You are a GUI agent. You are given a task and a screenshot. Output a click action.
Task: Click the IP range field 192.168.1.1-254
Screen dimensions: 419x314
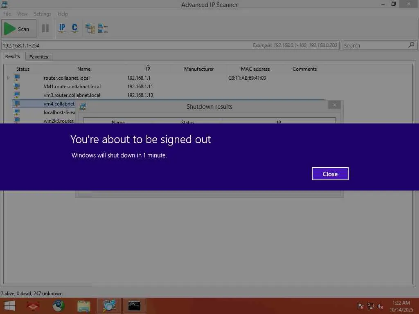pos(170,45)
